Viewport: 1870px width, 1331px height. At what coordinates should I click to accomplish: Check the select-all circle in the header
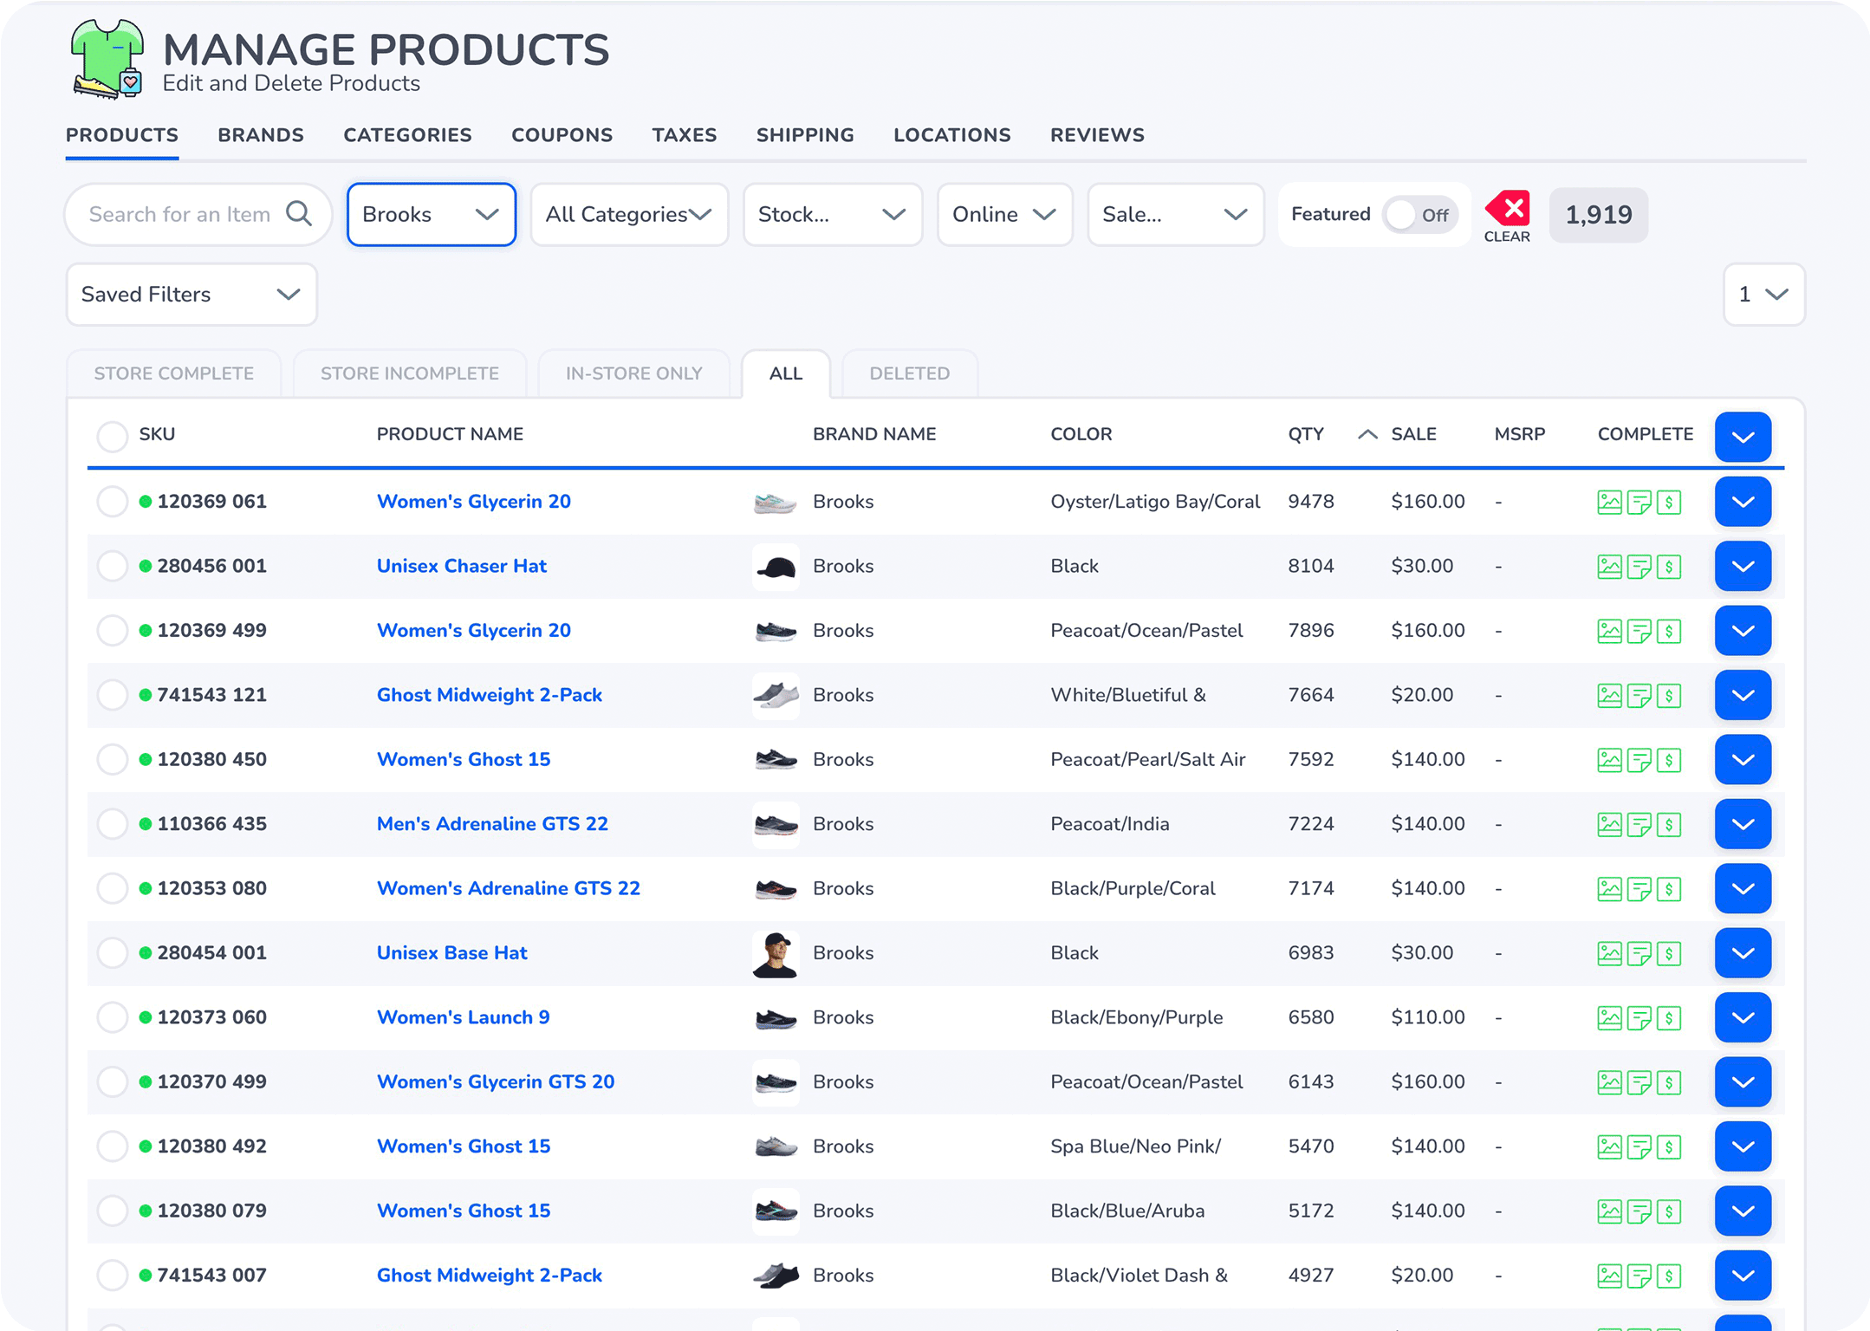click(112, 436)
